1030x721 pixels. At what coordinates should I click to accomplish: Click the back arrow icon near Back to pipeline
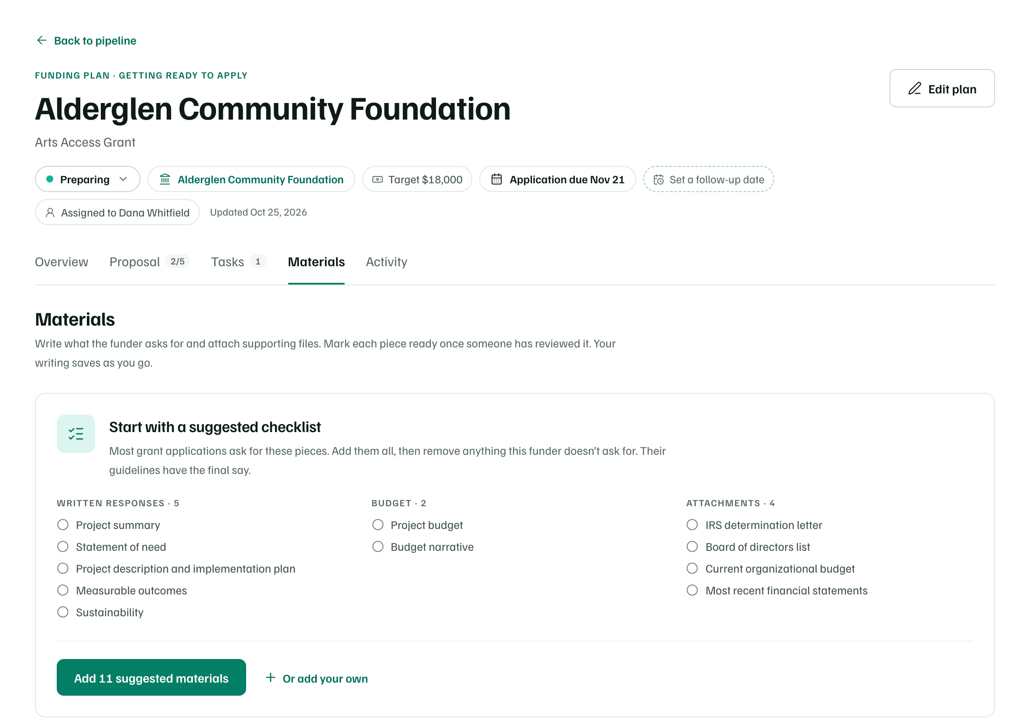tap(42, 41)
